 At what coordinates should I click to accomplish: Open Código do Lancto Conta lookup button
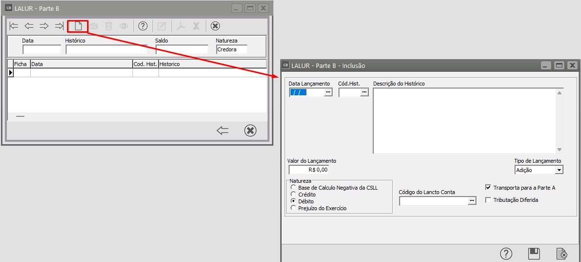coord(472,201)
